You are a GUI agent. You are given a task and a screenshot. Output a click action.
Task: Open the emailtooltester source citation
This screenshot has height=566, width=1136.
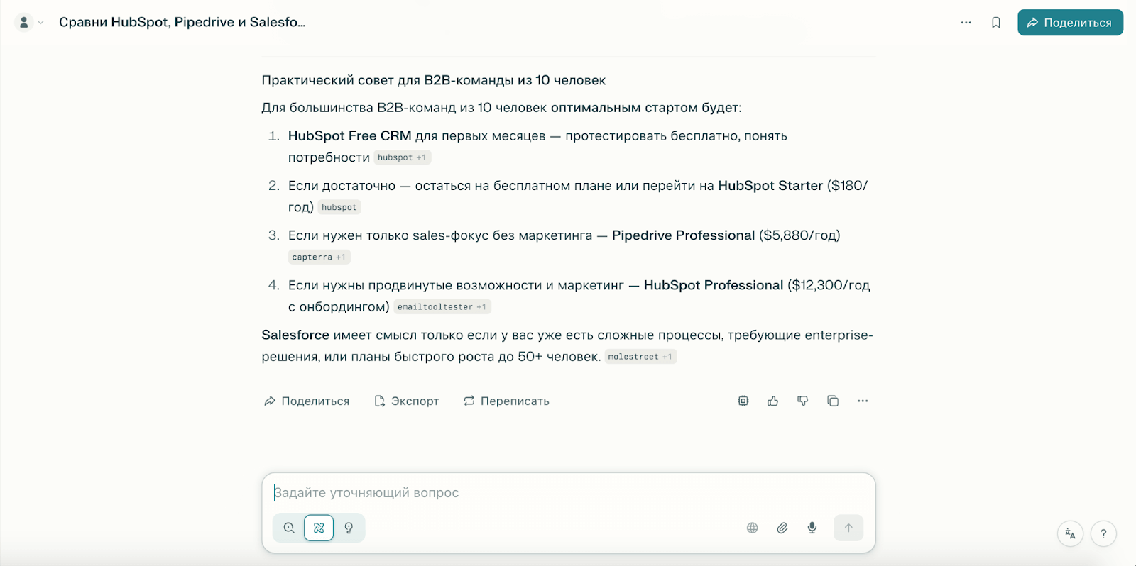(x=442, y=307)
